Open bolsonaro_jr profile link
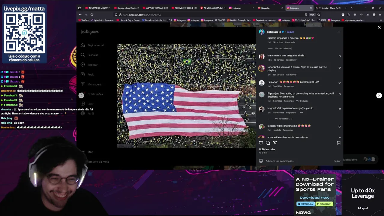This screenshot has width=384, height=216. [274, 32]
